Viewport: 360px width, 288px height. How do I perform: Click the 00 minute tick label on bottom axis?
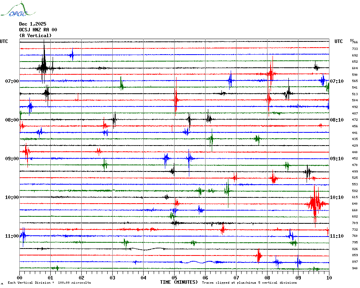[x=20, y=278]
